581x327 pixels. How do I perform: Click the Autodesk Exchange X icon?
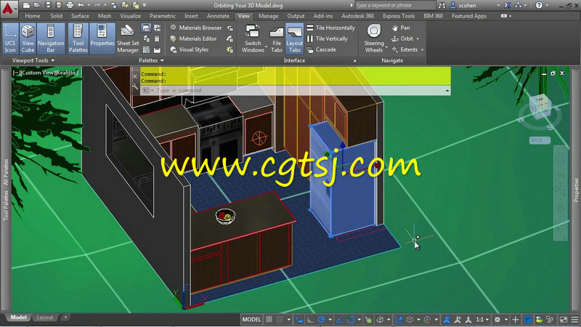pos(507,5)
